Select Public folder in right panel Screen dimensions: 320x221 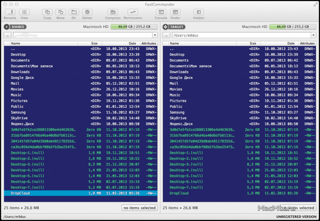pyautogui.click(x=239, y=106)
